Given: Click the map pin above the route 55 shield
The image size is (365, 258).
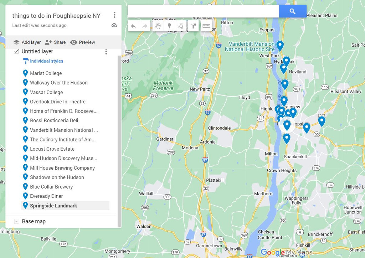Looking at the screenshot, I should pos(307,128).
